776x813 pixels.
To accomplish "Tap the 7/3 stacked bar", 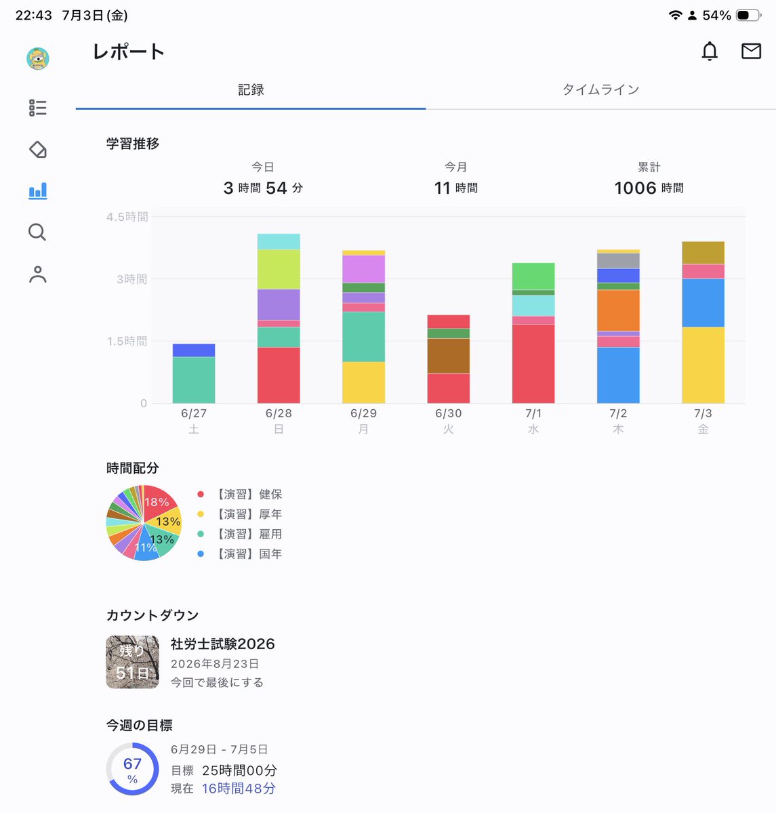I will (703, 322).
